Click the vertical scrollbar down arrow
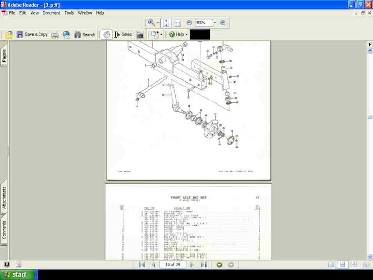Screen dimensions: 373x280 (370, 257)
